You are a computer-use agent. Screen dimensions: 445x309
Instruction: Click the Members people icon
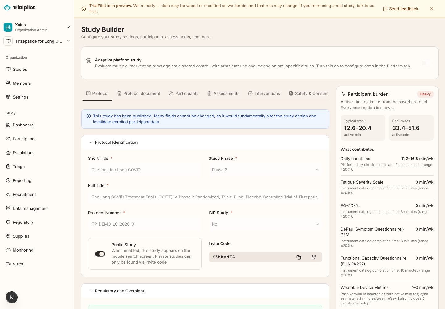[x=8, y=83]
